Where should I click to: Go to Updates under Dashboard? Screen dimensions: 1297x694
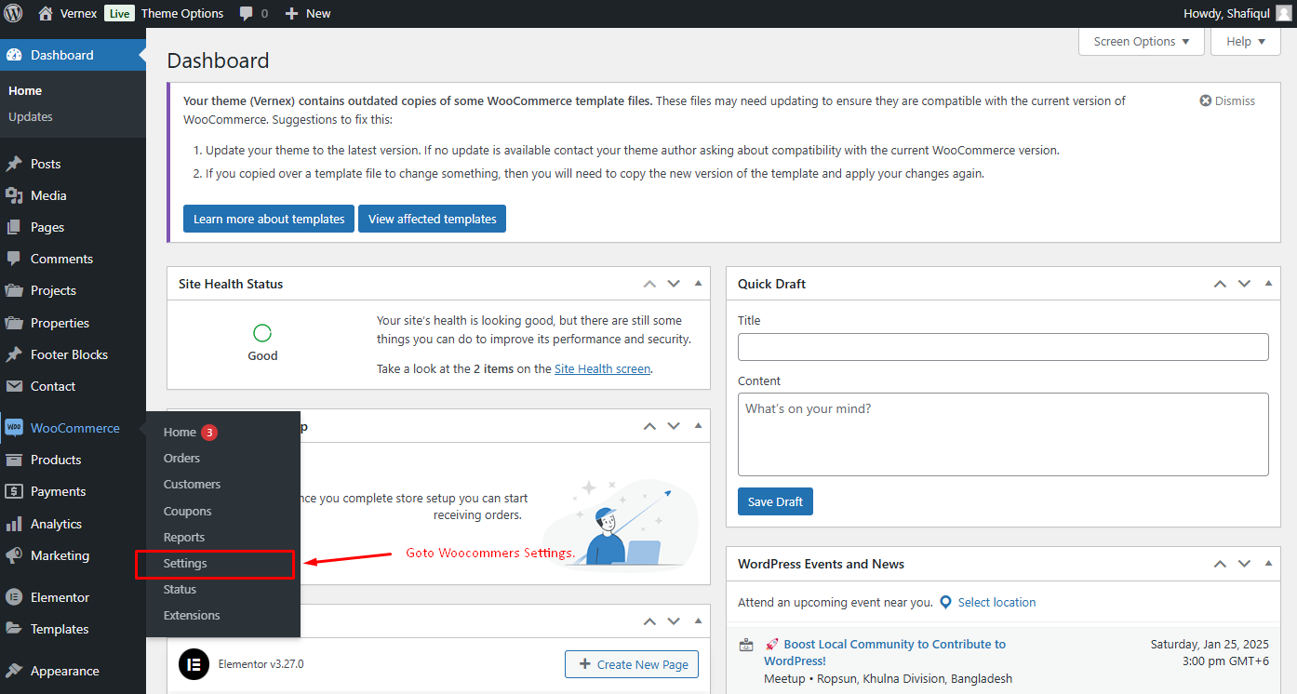pyautogui.click(x=31, y=116)
